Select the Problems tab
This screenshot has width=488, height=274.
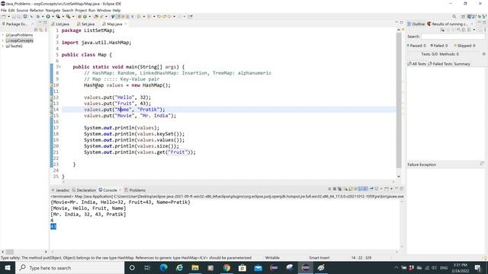click(x=135, y=190)
